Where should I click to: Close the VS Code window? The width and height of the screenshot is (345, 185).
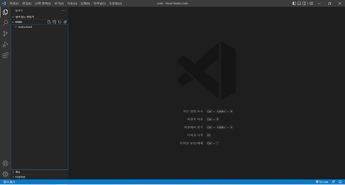tap(340, 4)
